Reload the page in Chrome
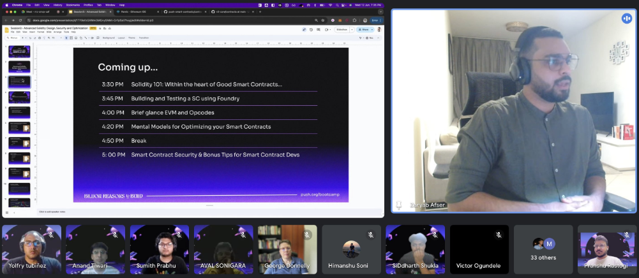Viewport: 639px width, 278px height. (20, 20)
